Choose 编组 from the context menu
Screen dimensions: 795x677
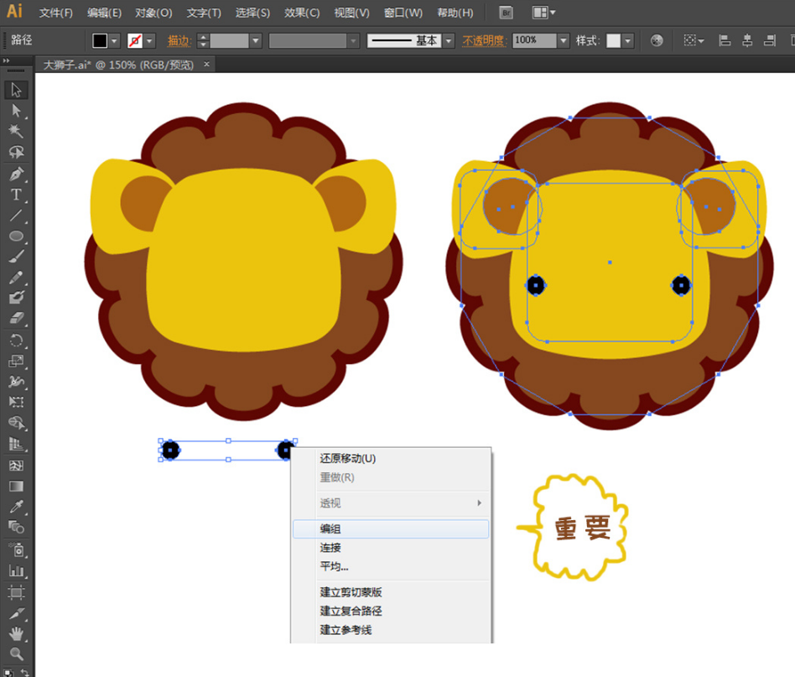click(x=330, y=529)
